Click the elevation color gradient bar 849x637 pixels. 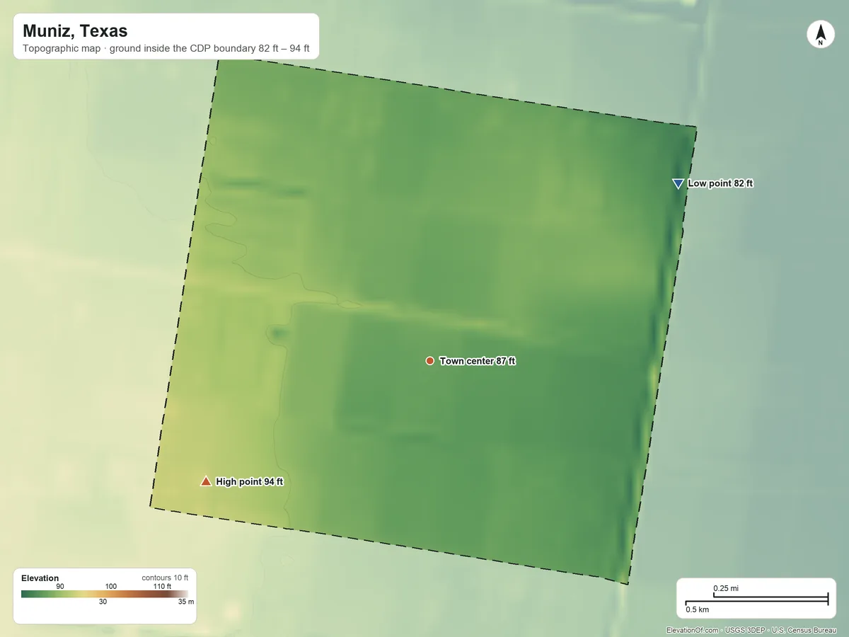point(105,595)
